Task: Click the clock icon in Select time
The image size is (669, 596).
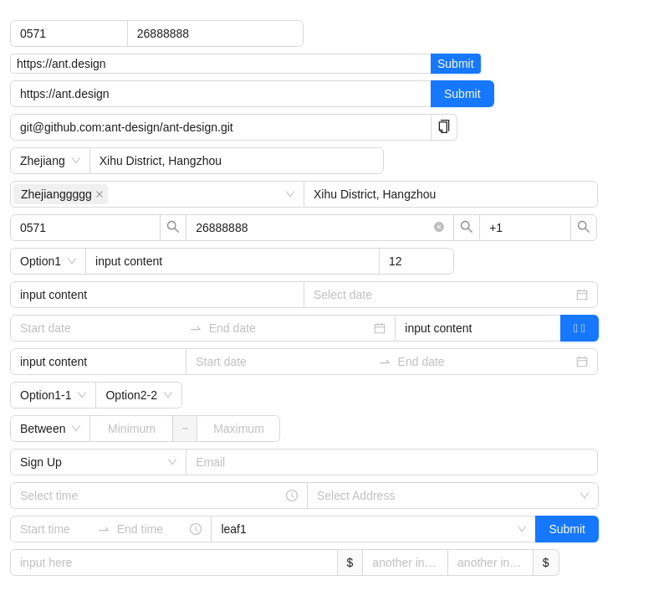Action: (x=291, y=496)
